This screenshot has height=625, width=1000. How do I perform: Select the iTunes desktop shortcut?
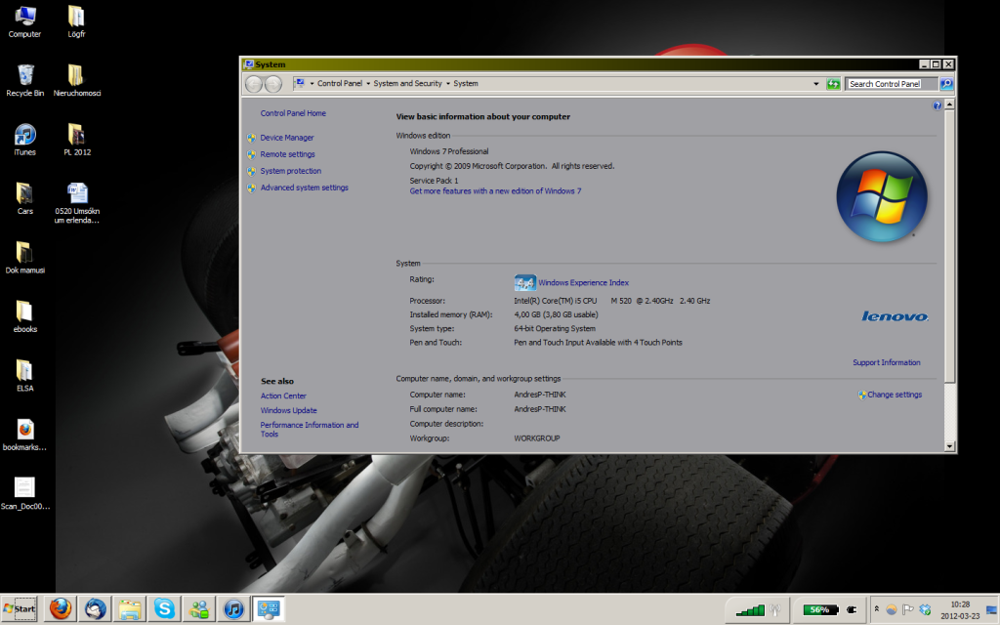click(24, 141)
